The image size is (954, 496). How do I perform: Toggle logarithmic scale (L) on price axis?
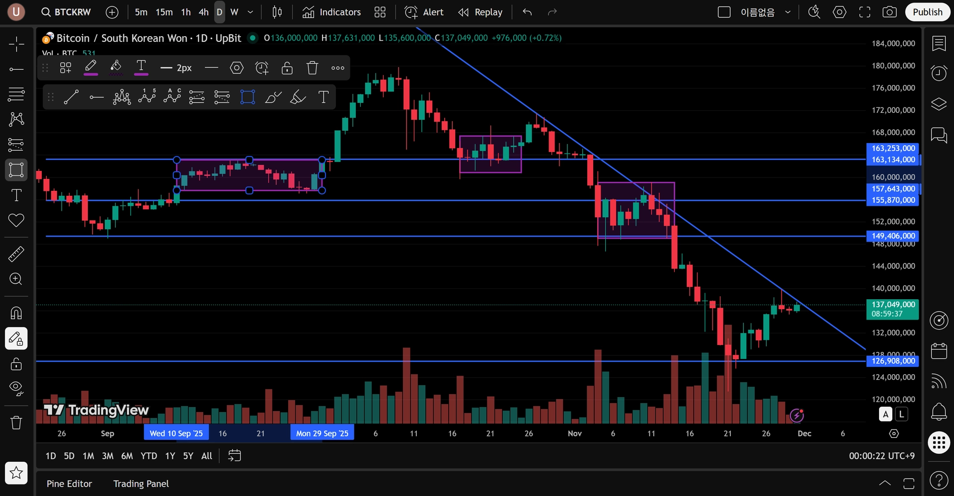pyautogui.click(x=901, y=414)
